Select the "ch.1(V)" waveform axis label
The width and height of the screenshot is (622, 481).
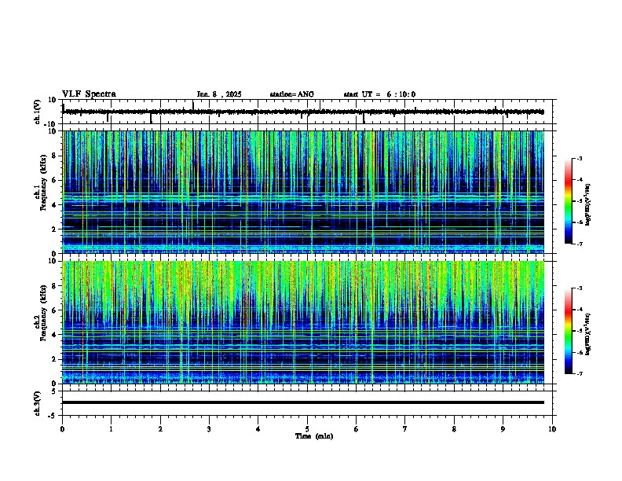[38, 112]
